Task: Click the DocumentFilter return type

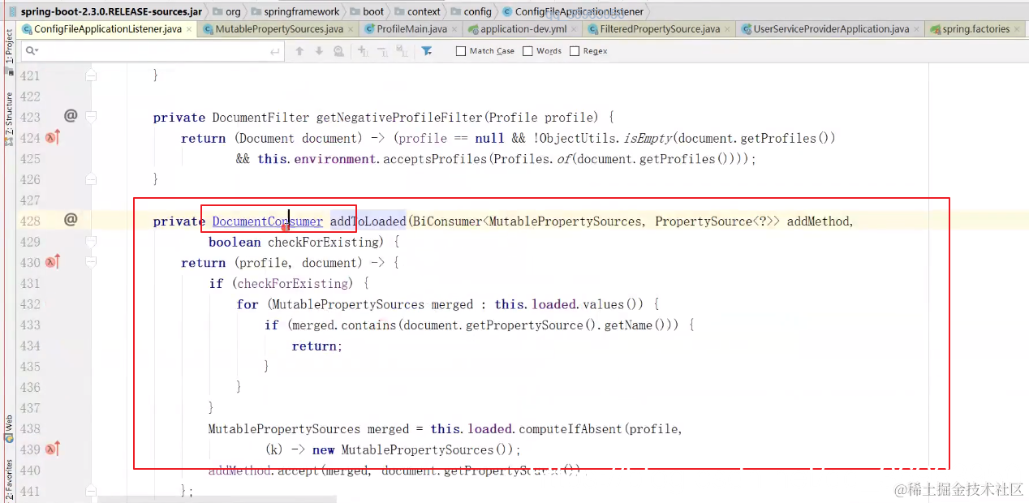Action: (260, 117)
